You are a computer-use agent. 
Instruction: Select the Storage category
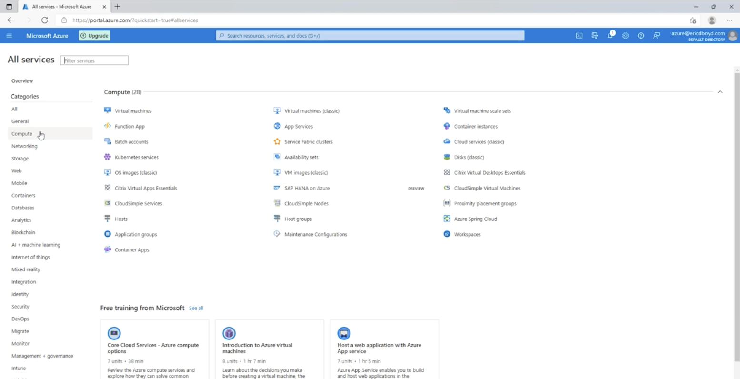[x=20, y=159]
